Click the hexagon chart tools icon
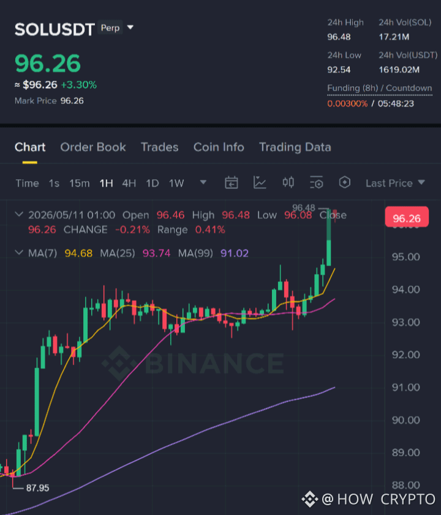This screenshot has width=441, height=515. pos(345,182)
